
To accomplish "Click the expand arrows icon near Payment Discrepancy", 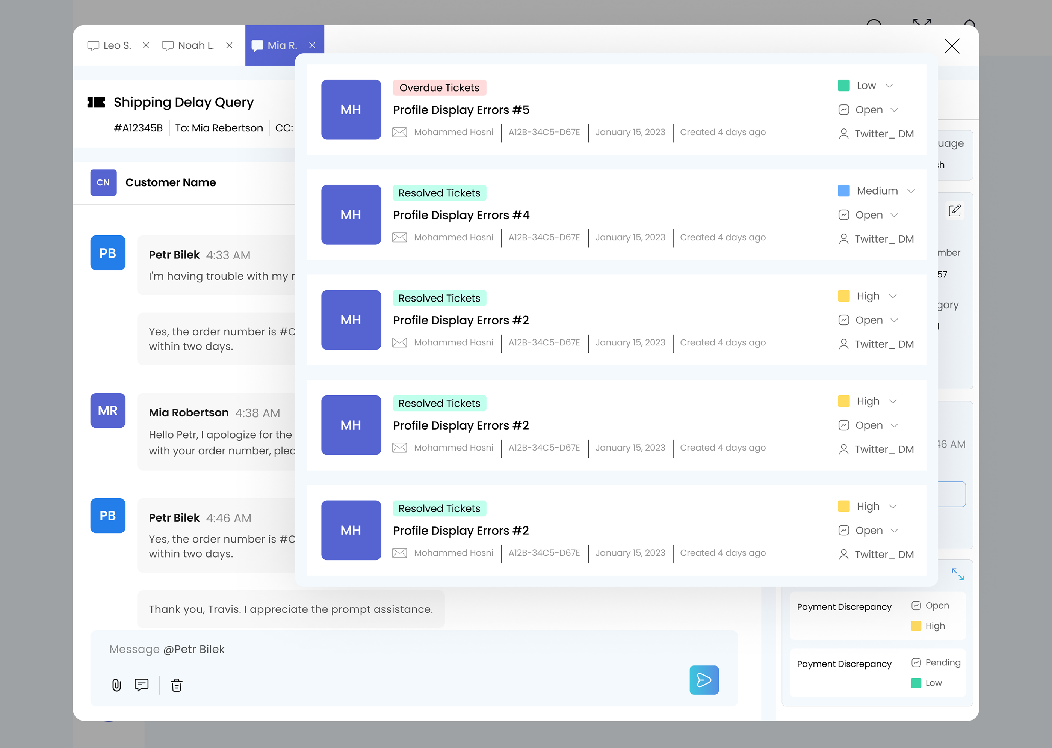I will tap(958, 575).
